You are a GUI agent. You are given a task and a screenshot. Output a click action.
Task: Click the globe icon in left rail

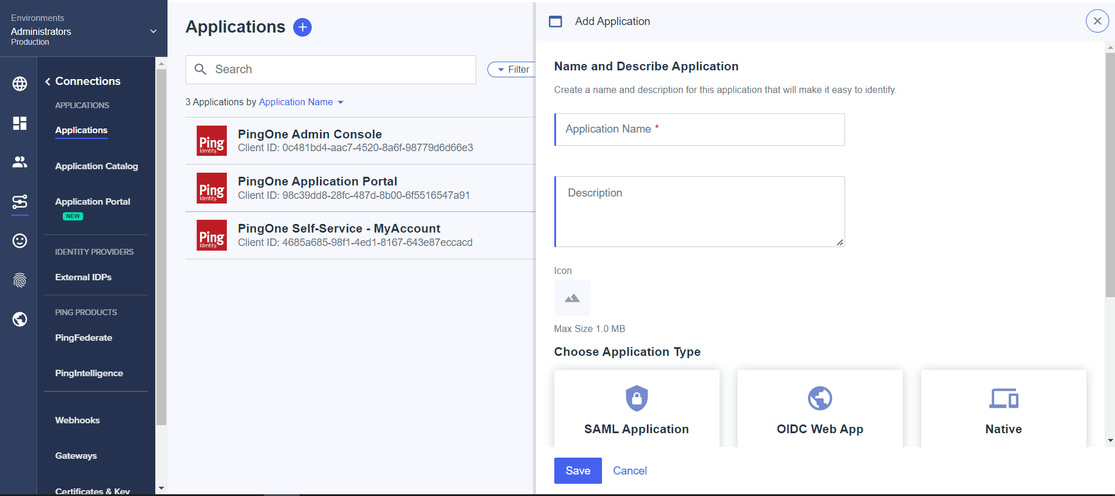point(20,84)
